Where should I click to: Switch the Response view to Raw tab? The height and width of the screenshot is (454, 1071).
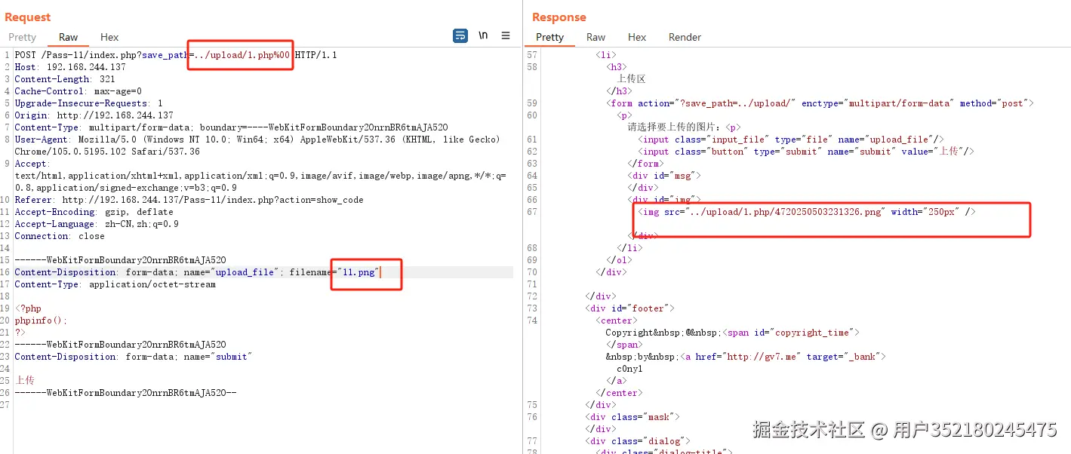click(596, 37)
